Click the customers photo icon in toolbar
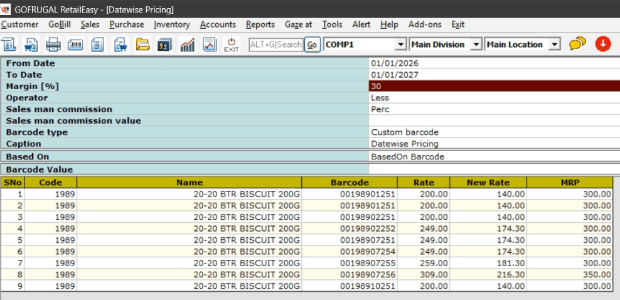Screen dimensions: 620x300 (x=164, y=45)
